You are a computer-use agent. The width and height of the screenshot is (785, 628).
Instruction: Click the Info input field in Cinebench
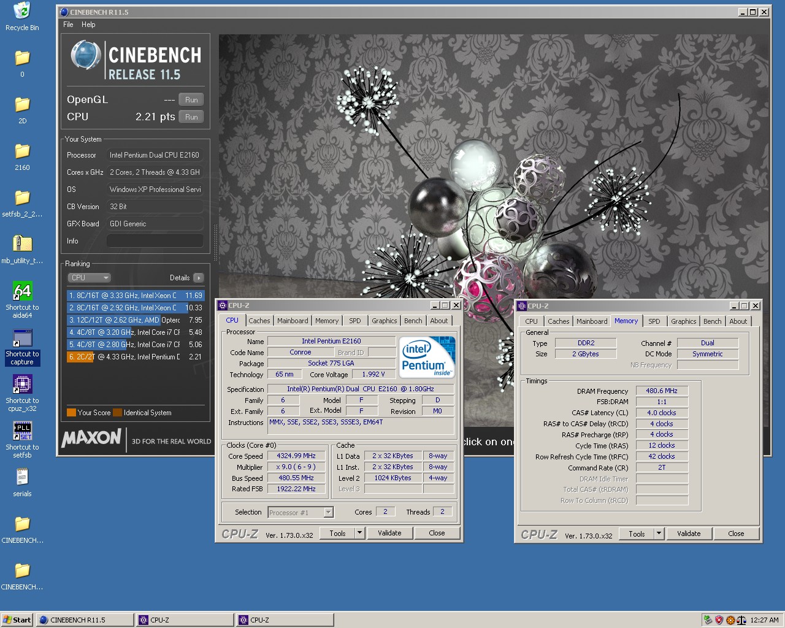point(155,241)
